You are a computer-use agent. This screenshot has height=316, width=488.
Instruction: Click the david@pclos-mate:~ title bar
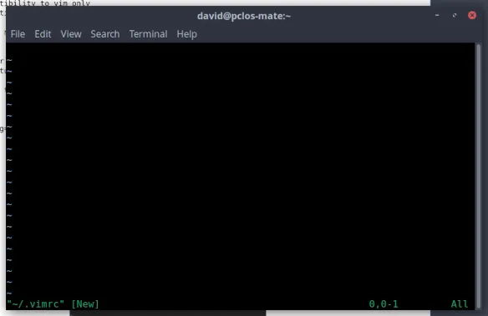pos(244,16)
